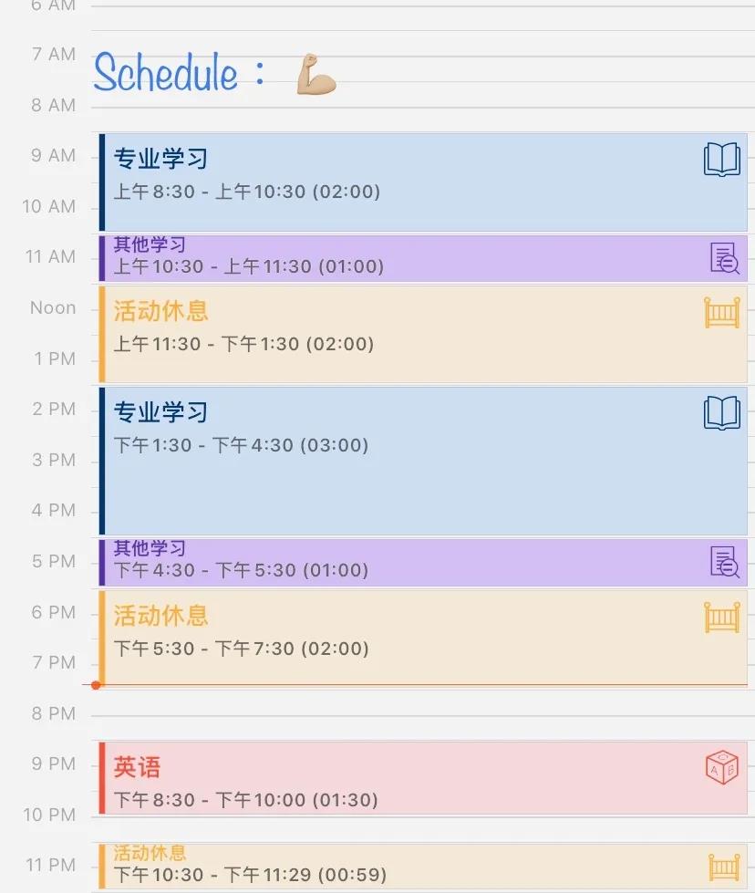Select the 下午10:30 - 下午11:29 活动休息 event

423,867
